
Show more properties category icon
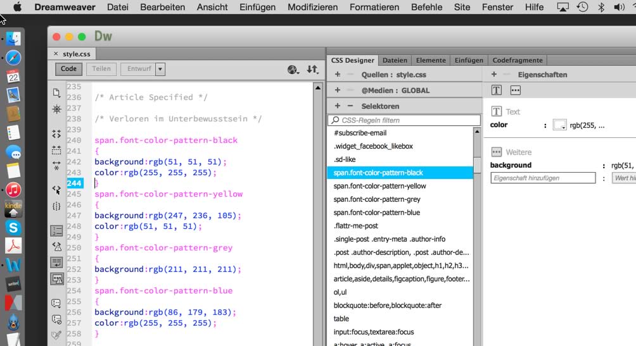[x=515, y=90]
